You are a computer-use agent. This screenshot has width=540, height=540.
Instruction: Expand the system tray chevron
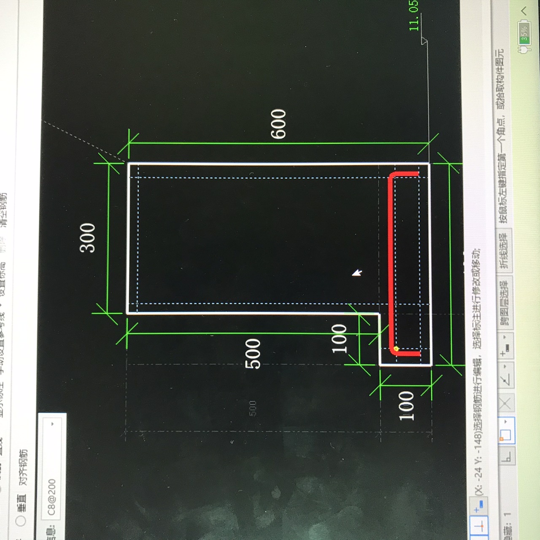point(524,10)
